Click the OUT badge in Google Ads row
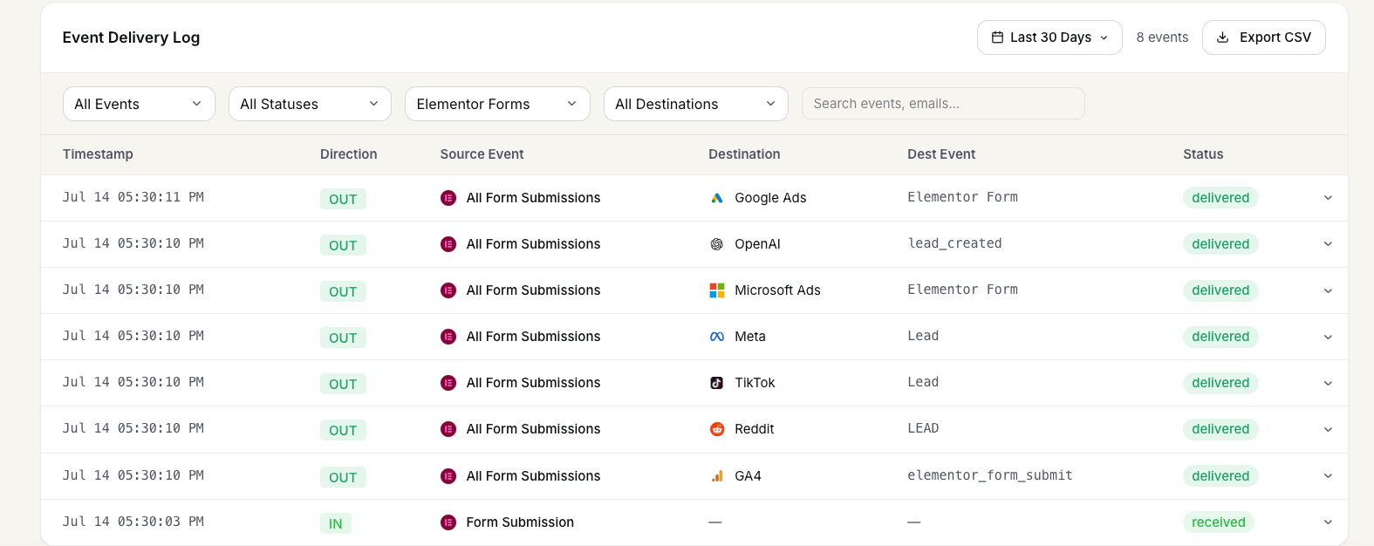 point(343,199)
